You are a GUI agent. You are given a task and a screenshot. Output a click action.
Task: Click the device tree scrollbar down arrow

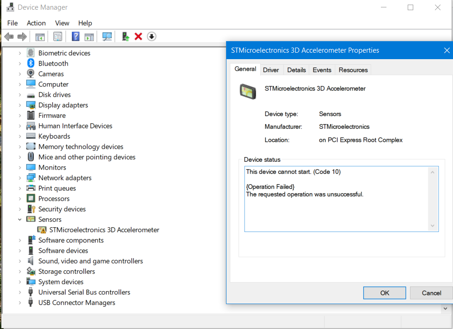pyautogui.click(x=445, y=309)
